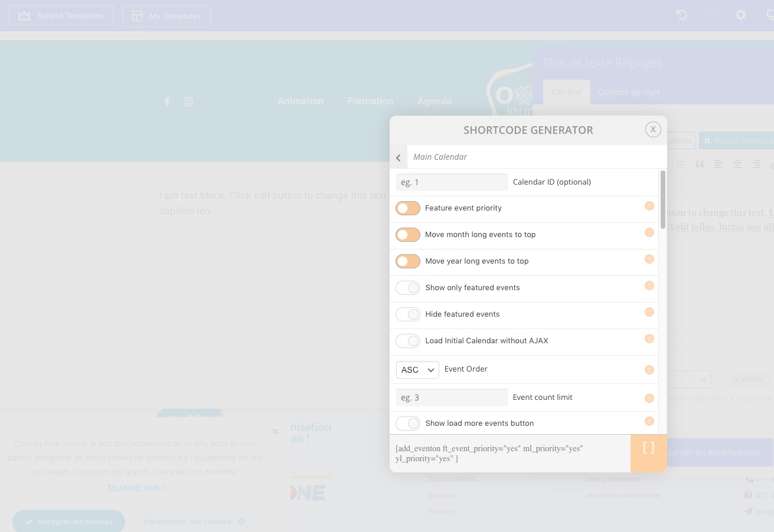Disable the Feature event priority toggle
This screenshot has height=532, width=774.
tap(408, 208)
